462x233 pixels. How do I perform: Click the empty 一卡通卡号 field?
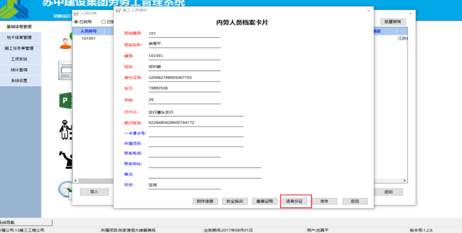[x=196, y=133]
